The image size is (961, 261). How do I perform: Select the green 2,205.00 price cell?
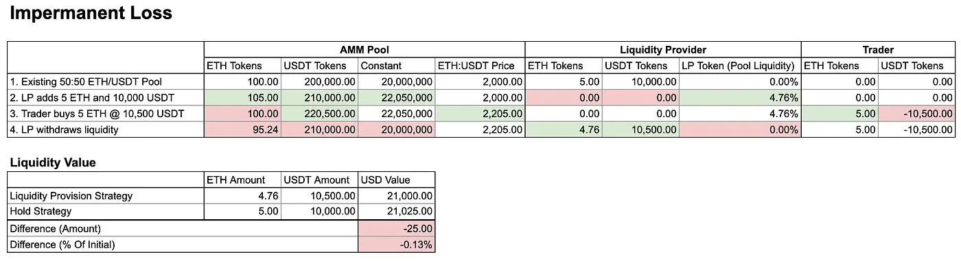click(x=480, y=114)
